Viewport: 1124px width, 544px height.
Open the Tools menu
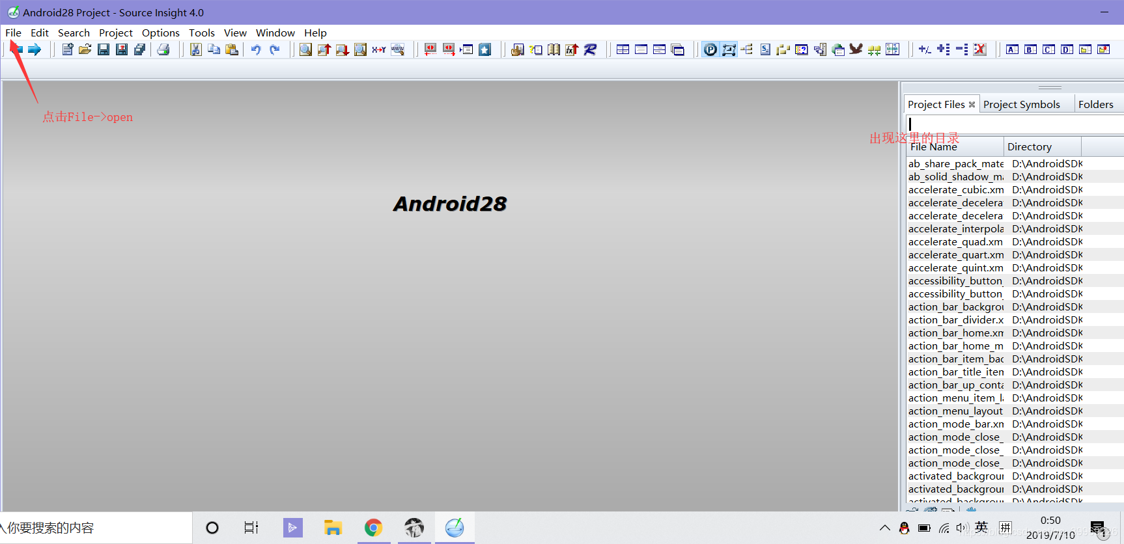202,33
